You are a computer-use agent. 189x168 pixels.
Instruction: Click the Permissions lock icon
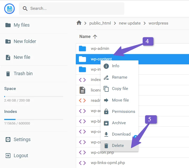(106, 111)
